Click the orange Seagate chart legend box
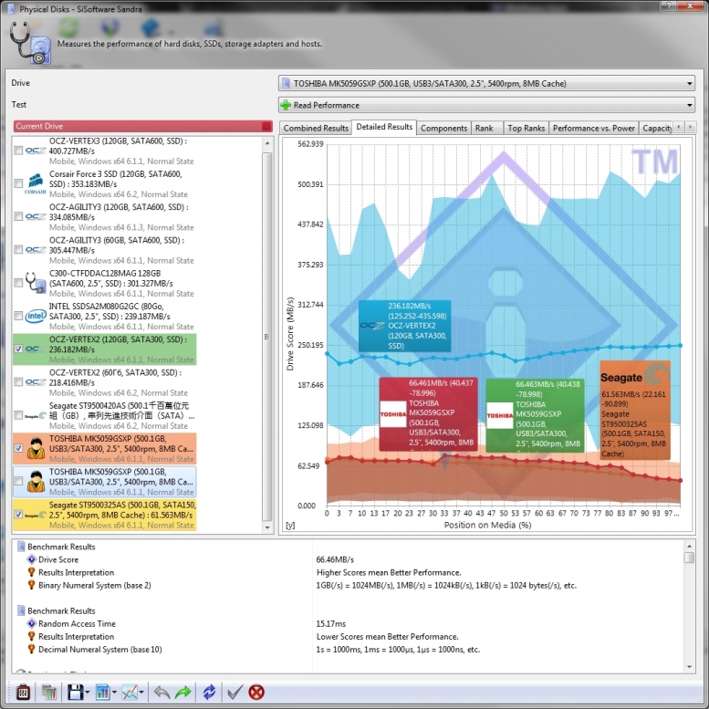709x709 pixels. [635, 410]
